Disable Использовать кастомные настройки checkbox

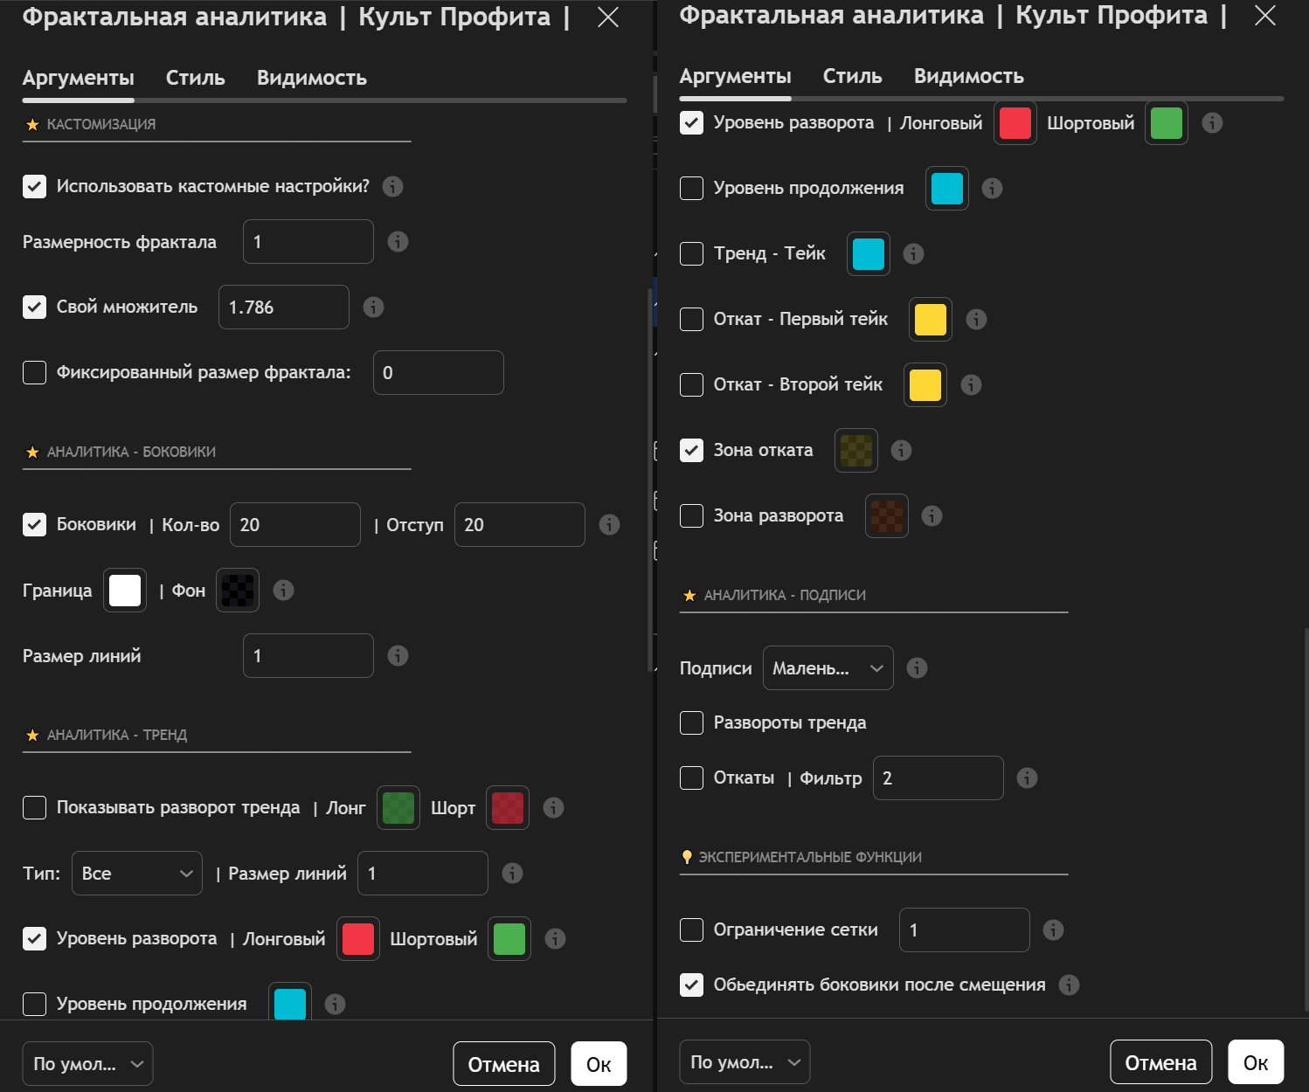click(x=34, y=186)
